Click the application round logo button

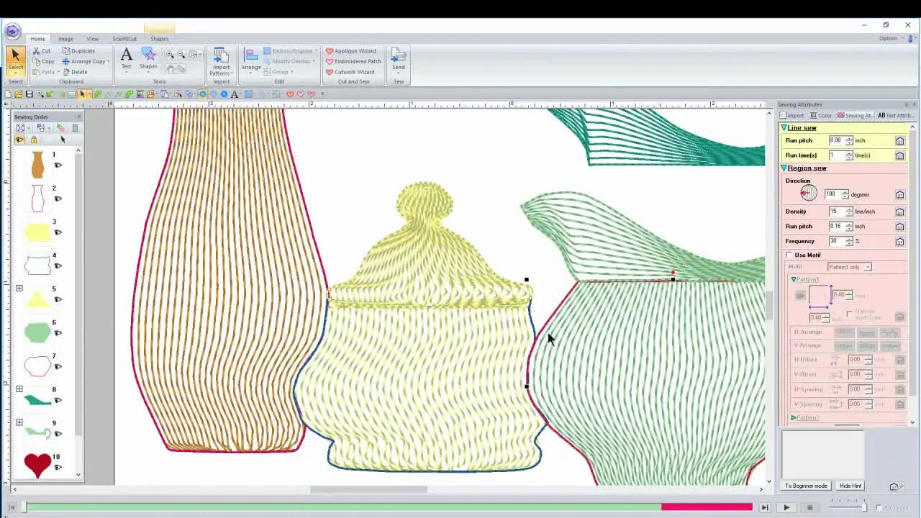click(12, 31)
